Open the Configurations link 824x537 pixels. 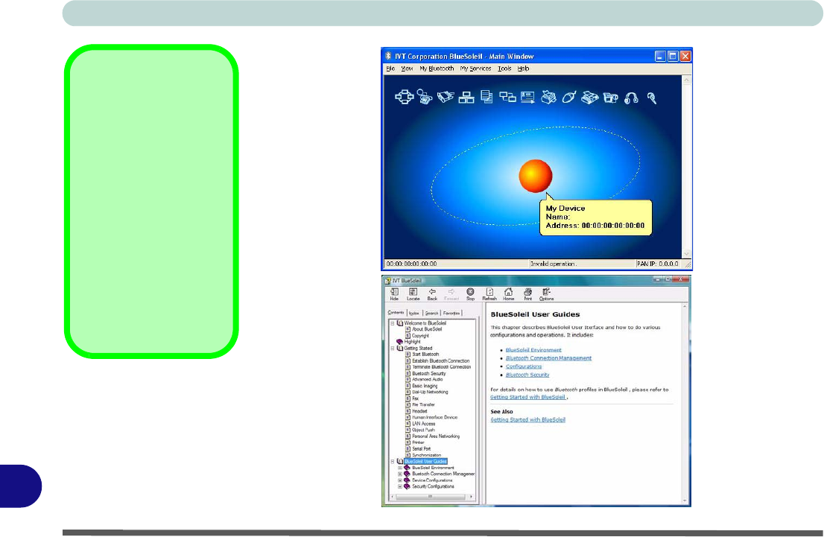(x=524, y=366)
